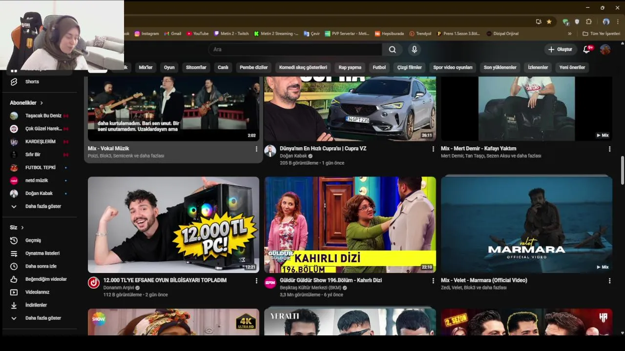Click the search magnifier button

coord(392,49)
